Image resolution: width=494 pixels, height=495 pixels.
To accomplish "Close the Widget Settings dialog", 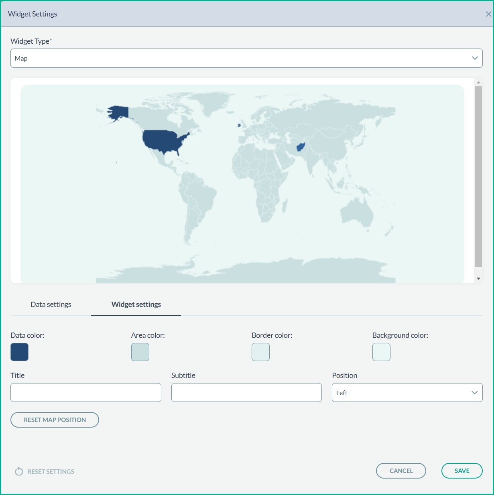I will pos(488,14).
